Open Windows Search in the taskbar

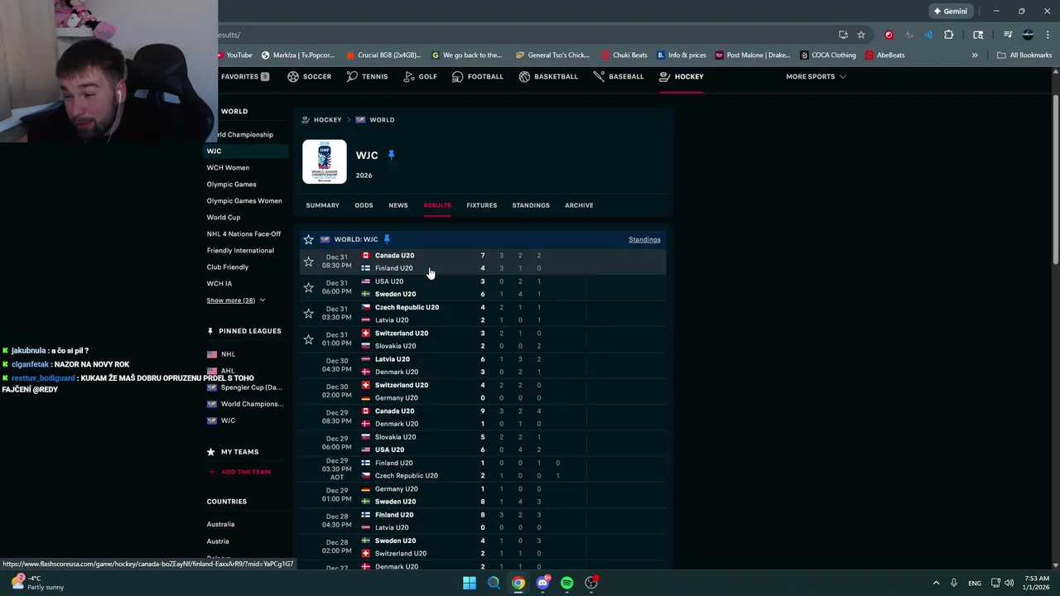tap(494, 583)
